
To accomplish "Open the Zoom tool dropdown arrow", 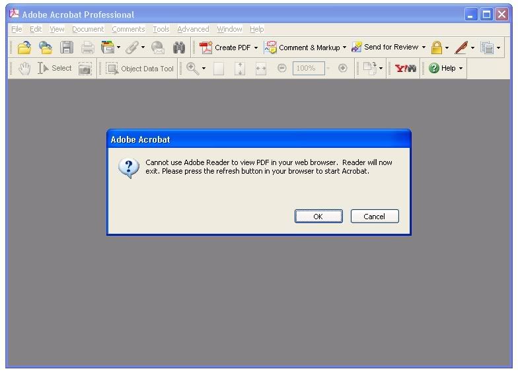I will pyautogui.click(x=203, y=69).
